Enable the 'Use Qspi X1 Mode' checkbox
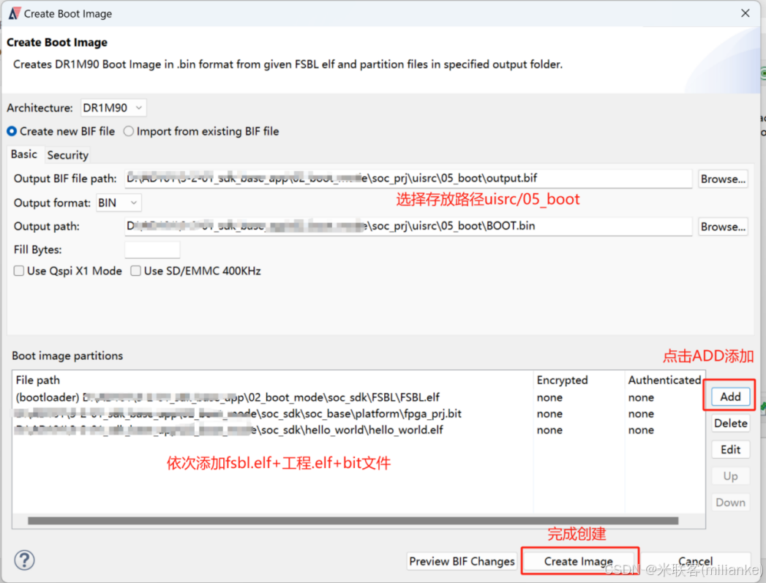 point(18,271)
